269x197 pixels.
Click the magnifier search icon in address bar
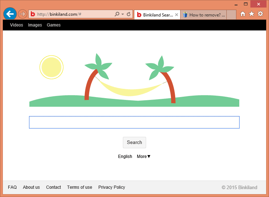(117, 14)
